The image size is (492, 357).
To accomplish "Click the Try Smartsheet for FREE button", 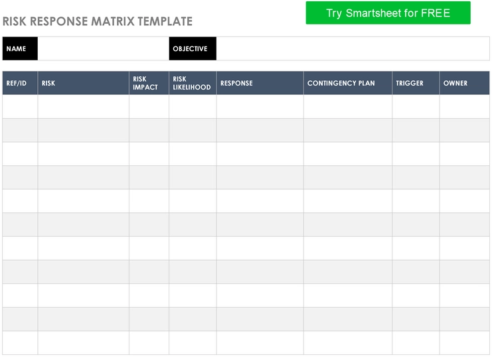I will (388, 13).
